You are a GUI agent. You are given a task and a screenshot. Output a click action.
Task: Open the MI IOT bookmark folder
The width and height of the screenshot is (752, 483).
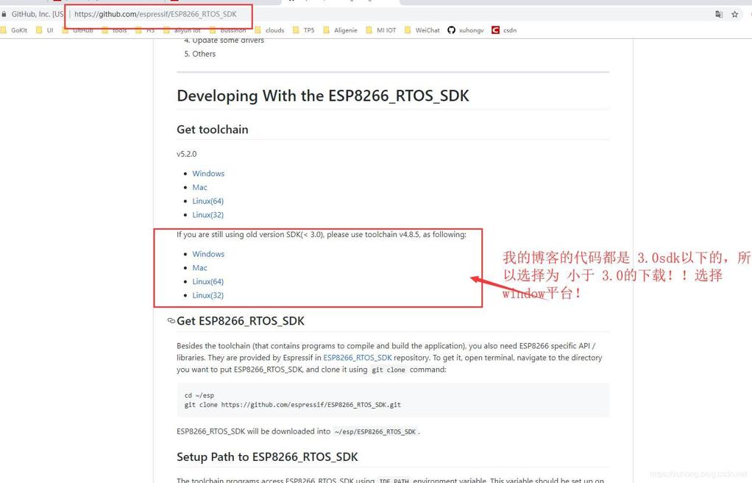[381, 30]
